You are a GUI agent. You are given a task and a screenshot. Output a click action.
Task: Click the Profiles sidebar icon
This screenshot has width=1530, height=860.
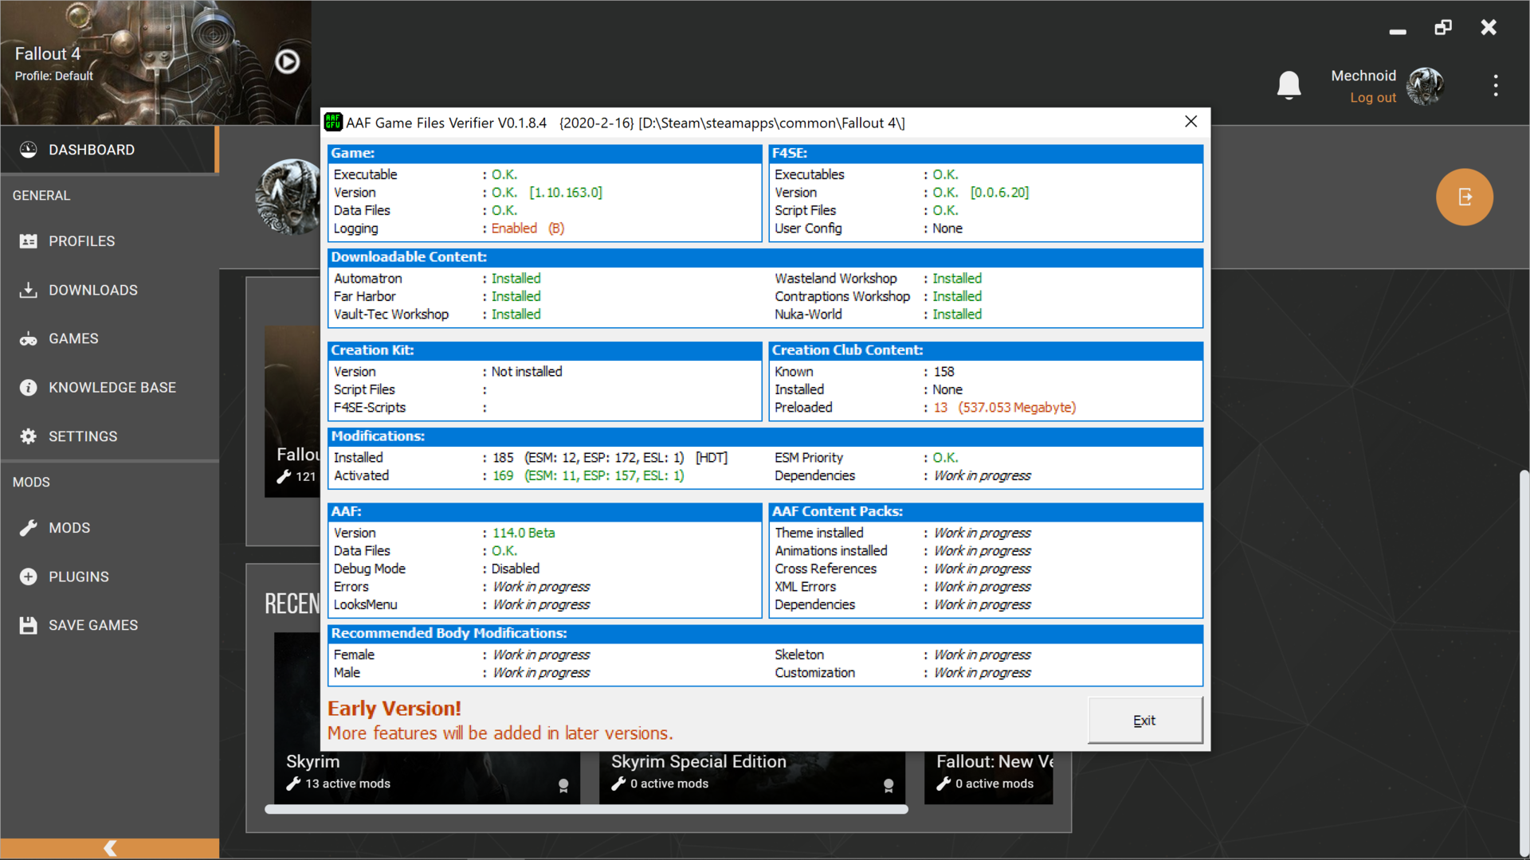click(28, 241)
